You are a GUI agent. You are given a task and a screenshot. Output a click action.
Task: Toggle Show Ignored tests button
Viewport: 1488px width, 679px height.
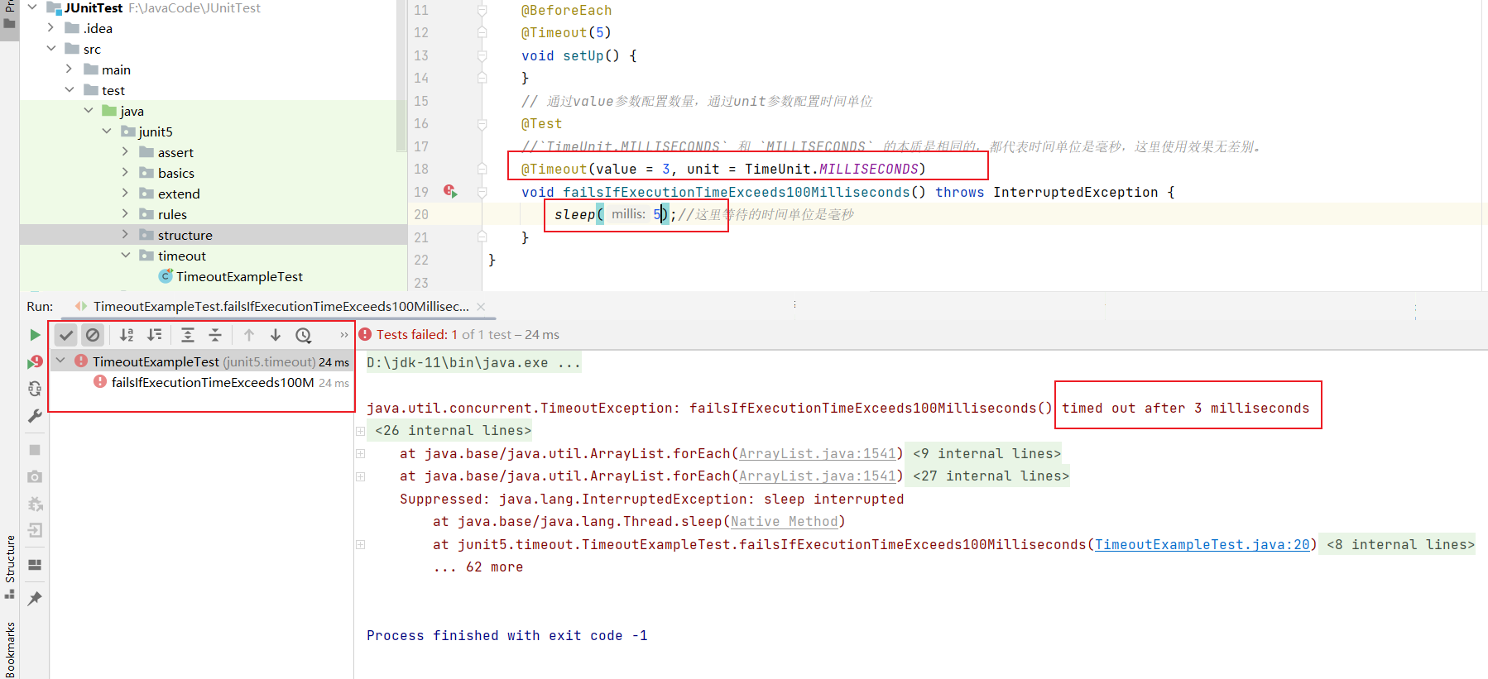pyautogui.click(x=93, y=335)
